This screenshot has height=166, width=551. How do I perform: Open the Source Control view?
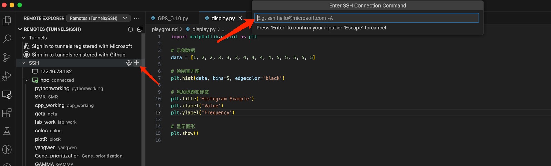7,57
